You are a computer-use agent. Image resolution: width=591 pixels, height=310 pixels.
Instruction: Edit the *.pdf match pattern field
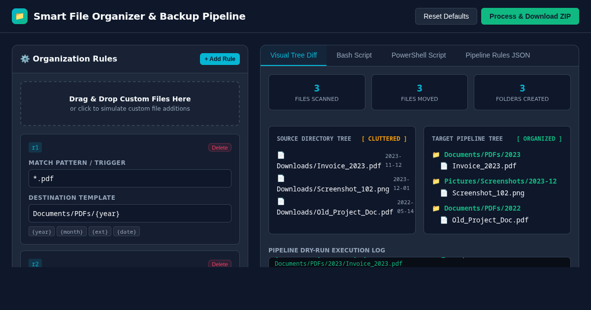tap(130, 178)
